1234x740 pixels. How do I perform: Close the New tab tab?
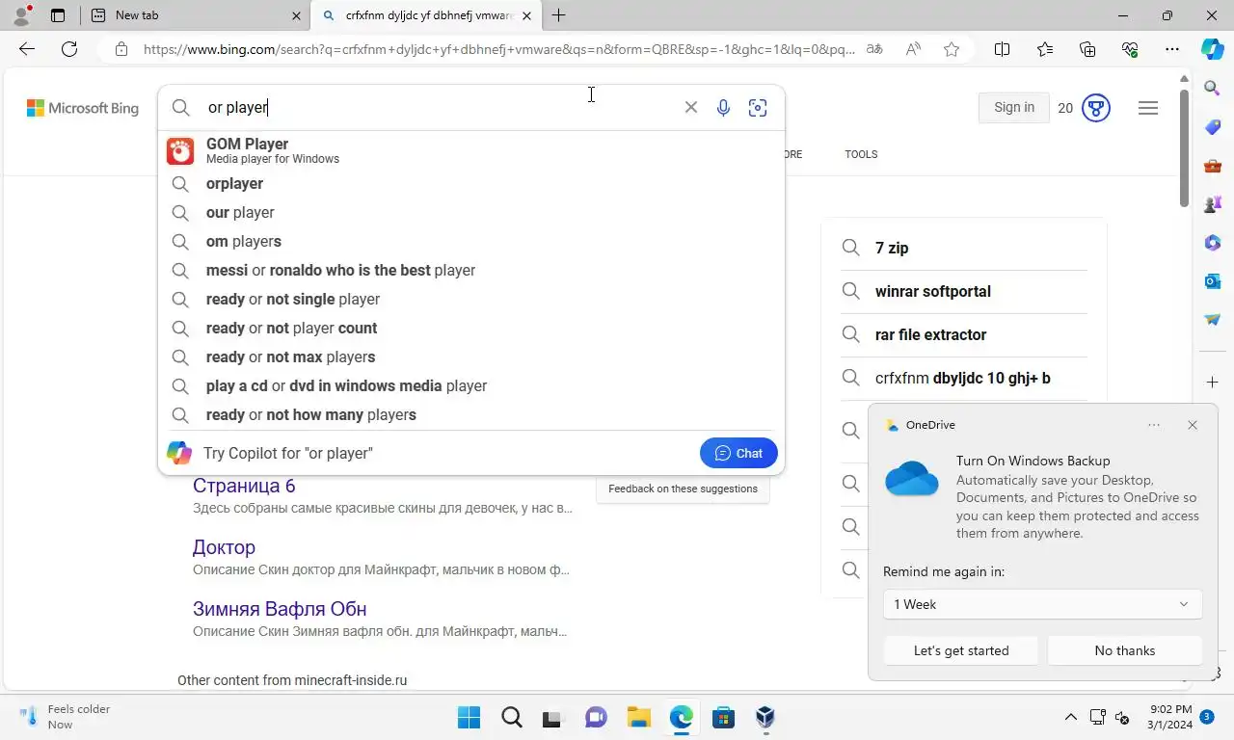[x=296, y=15]
